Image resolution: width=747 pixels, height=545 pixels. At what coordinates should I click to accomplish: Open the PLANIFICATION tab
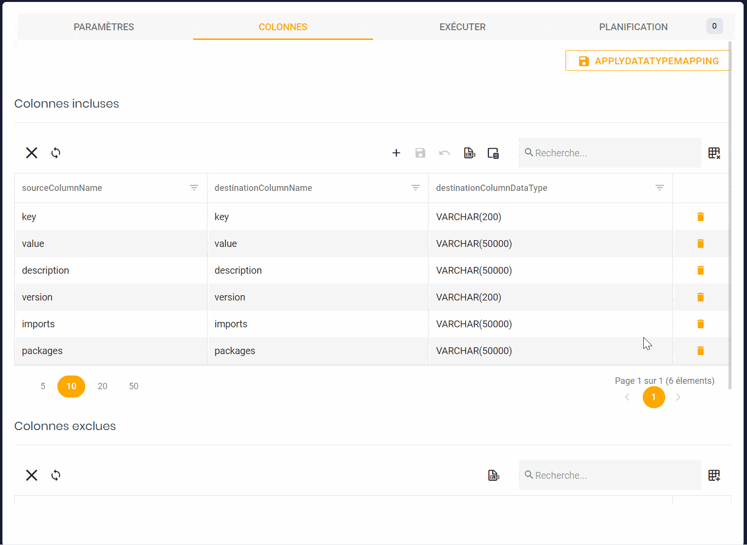pyautogui.click(x=633, y=27)
